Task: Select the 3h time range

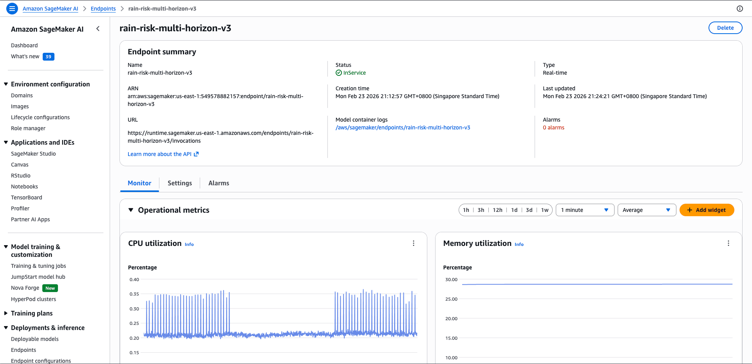Action: [481, 210]
